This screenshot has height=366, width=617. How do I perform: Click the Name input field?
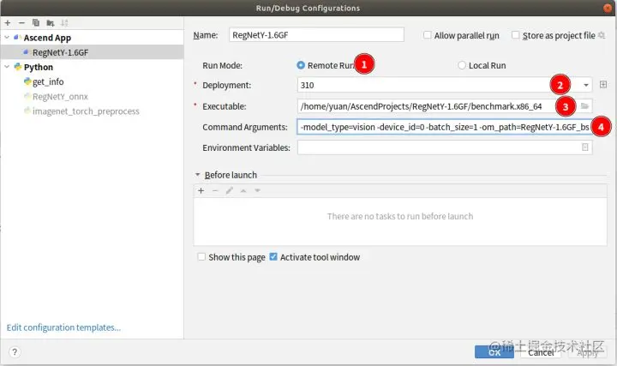pyautogui.click(x=316, y=35)
